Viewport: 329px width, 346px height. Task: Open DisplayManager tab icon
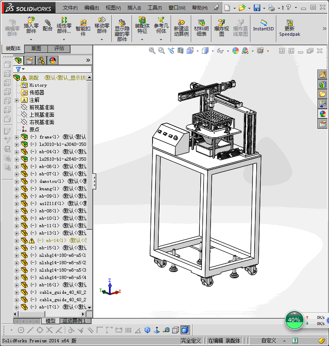point(53,60)
